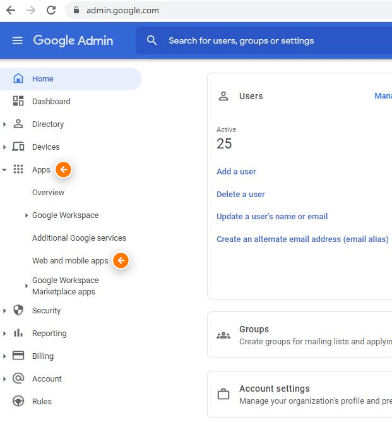This screenshot has width=392, height=422.
Task: Click the Account label in sidebar
Action: pos(47,378)
